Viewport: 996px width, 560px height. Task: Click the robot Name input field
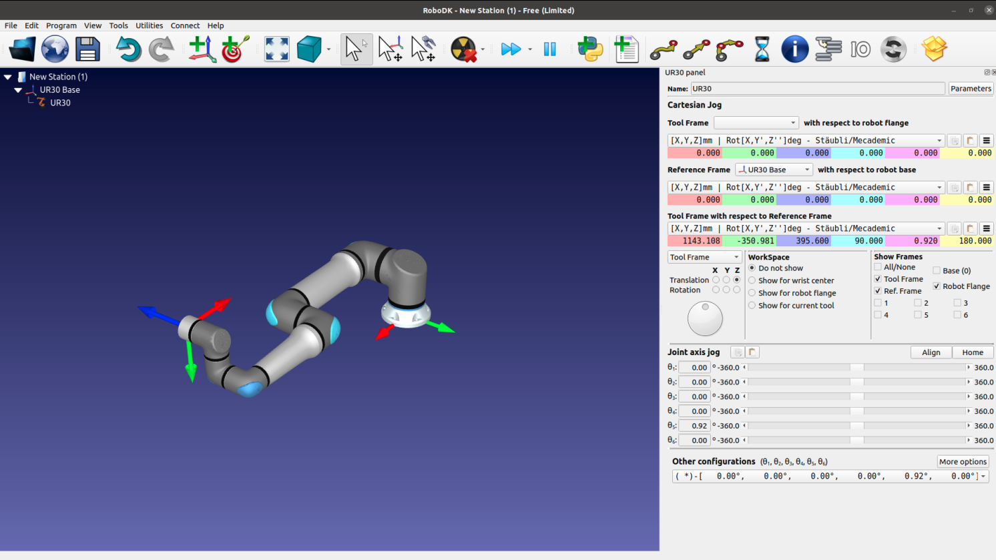[x=818, y=88]
